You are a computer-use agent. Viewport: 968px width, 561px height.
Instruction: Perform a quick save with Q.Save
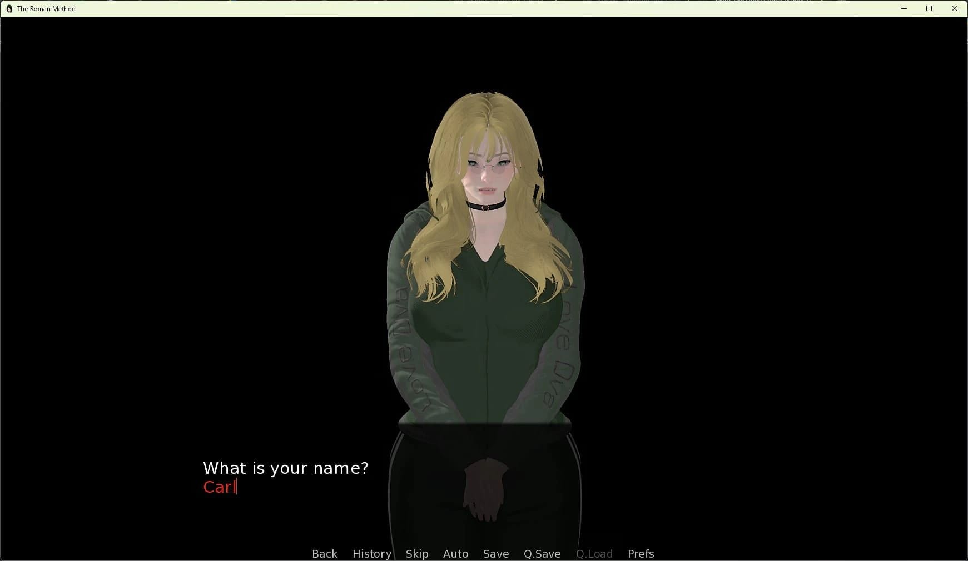click(542, 554)
